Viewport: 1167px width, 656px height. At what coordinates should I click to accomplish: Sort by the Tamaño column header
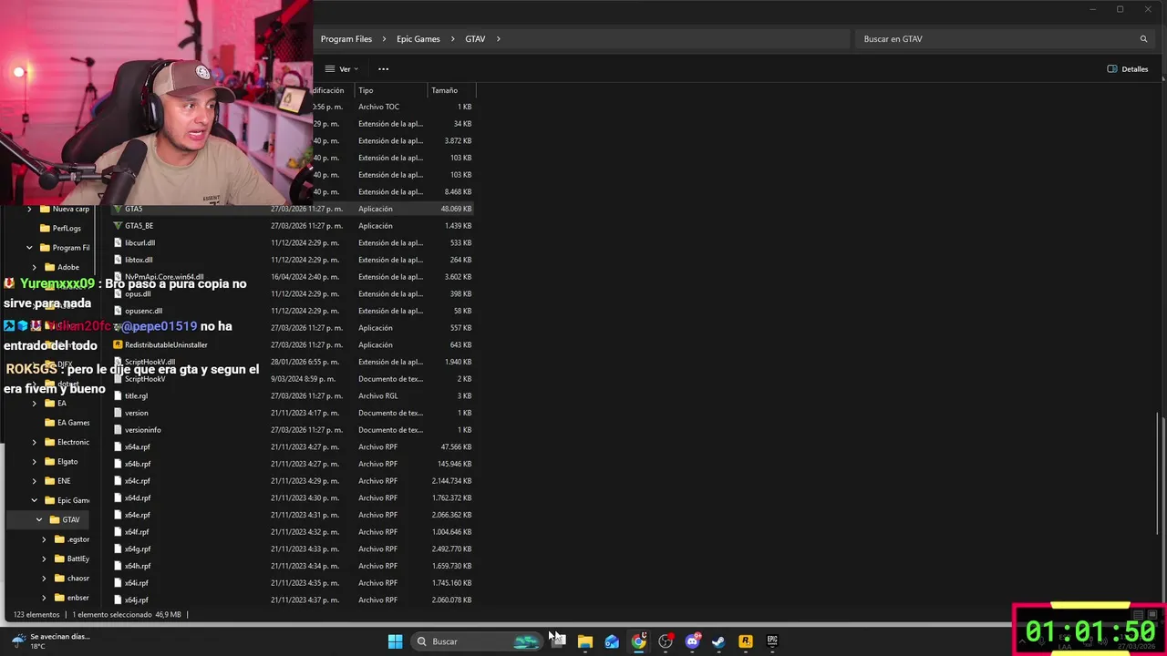click(451, 90)
